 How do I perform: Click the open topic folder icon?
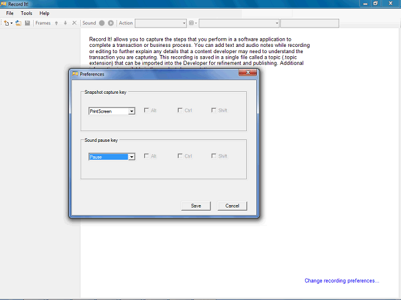point(18,23)
